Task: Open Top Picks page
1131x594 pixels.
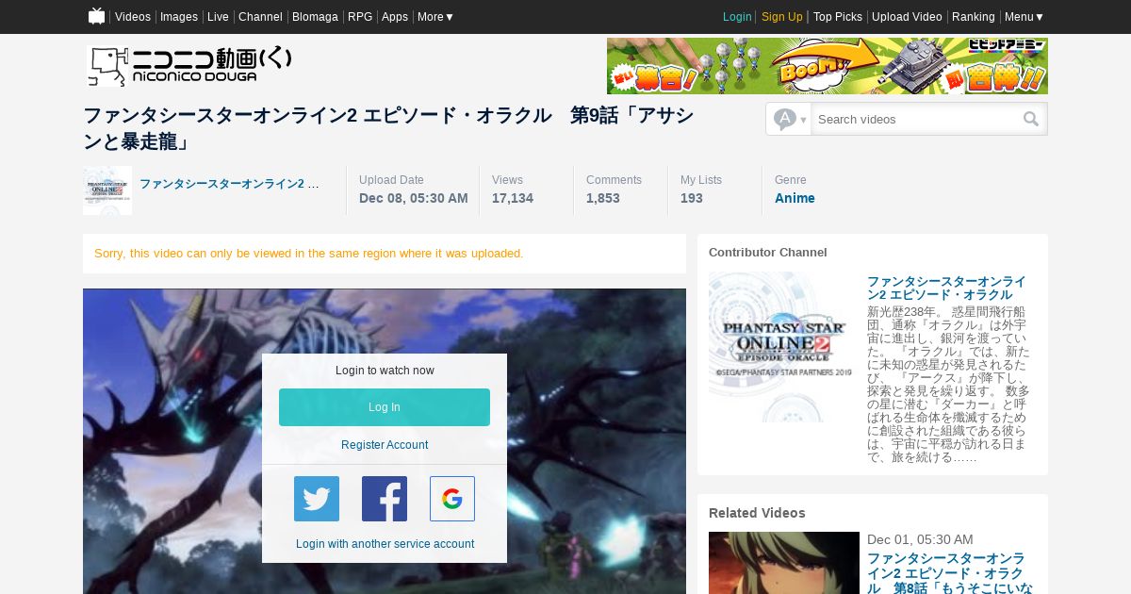Action: coord(838,17)
